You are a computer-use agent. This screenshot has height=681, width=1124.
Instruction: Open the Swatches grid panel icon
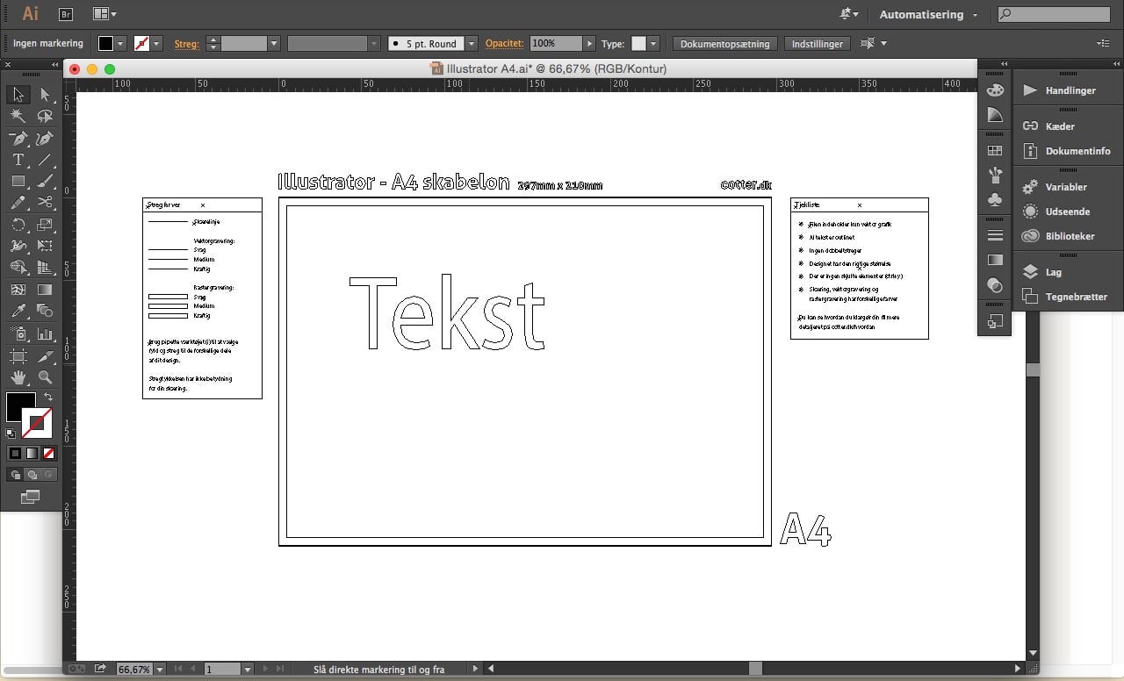(x=995, y=151)
